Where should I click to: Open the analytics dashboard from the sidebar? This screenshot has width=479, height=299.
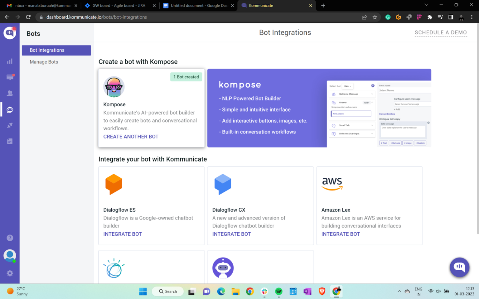coord(10,61)
